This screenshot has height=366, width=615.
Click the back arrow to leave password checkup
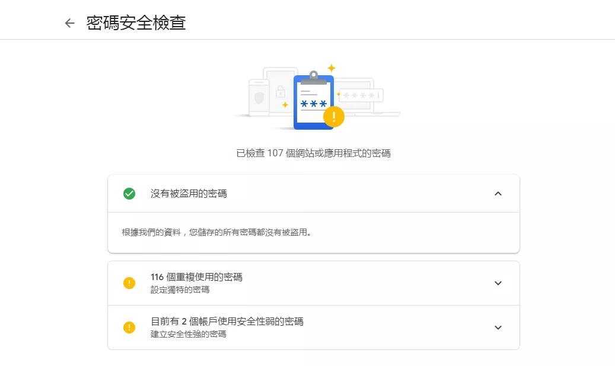coord(69,23)
